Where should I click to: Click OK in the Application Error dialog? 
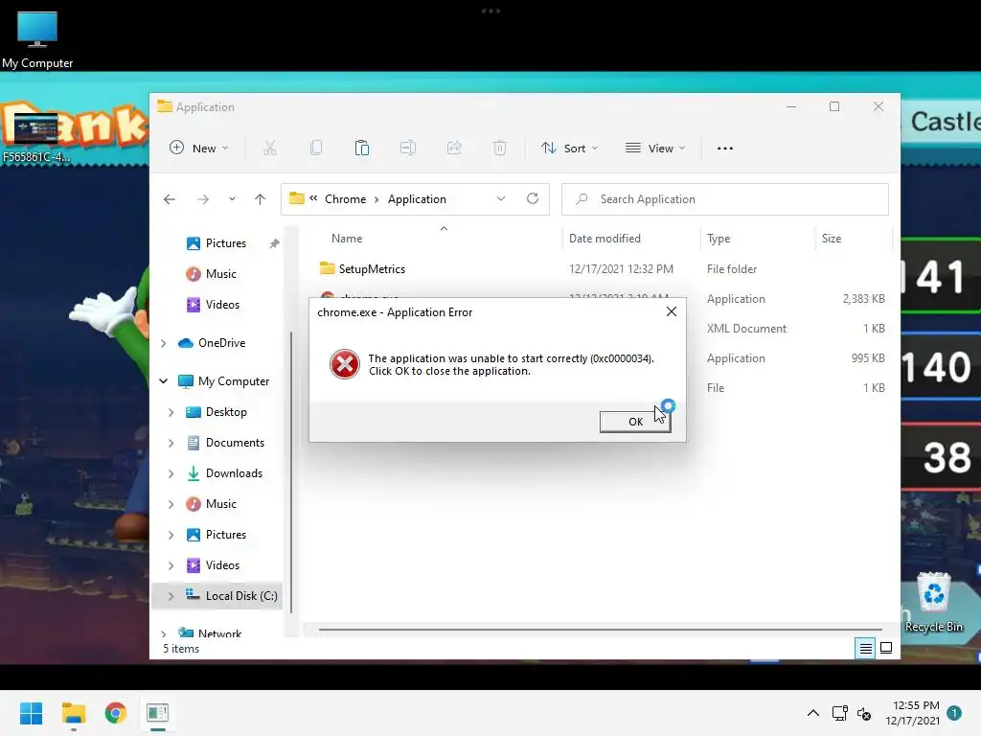(x=635, y=422)
